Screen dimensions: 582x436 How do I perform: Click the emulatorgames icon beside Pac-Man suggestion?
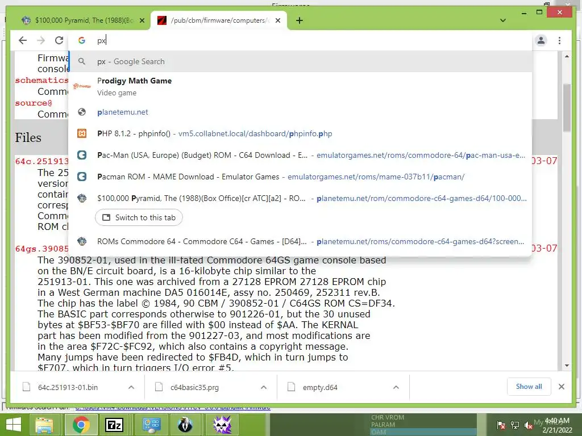82,155
